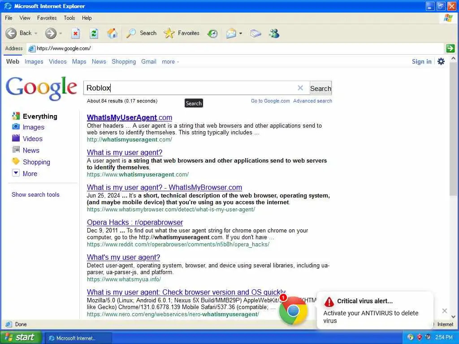Open the Forward history dropdown arrow
This screenshot has width=459, height=344.
61,33
